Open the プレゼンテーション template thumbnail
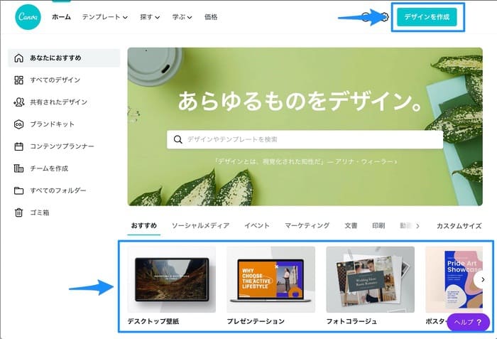Image resolution: width=497 pixels, height=339 pixels. click(x=271, y=280)
